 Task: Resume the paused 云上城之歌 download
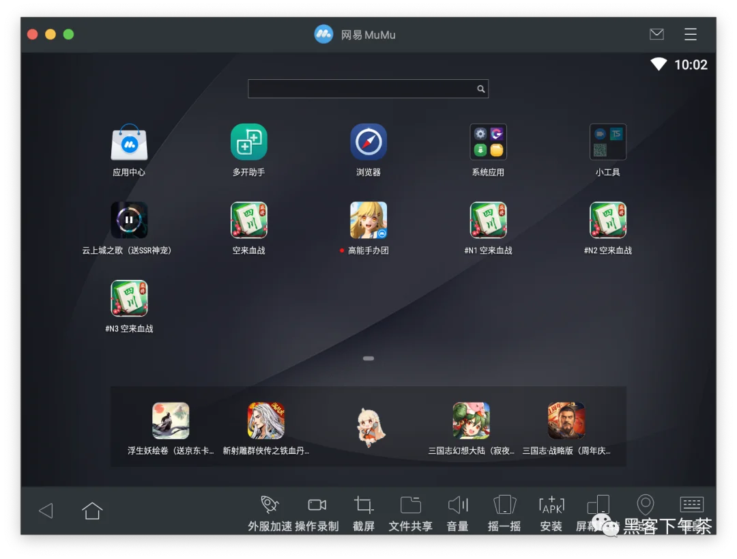click(129, 220)
